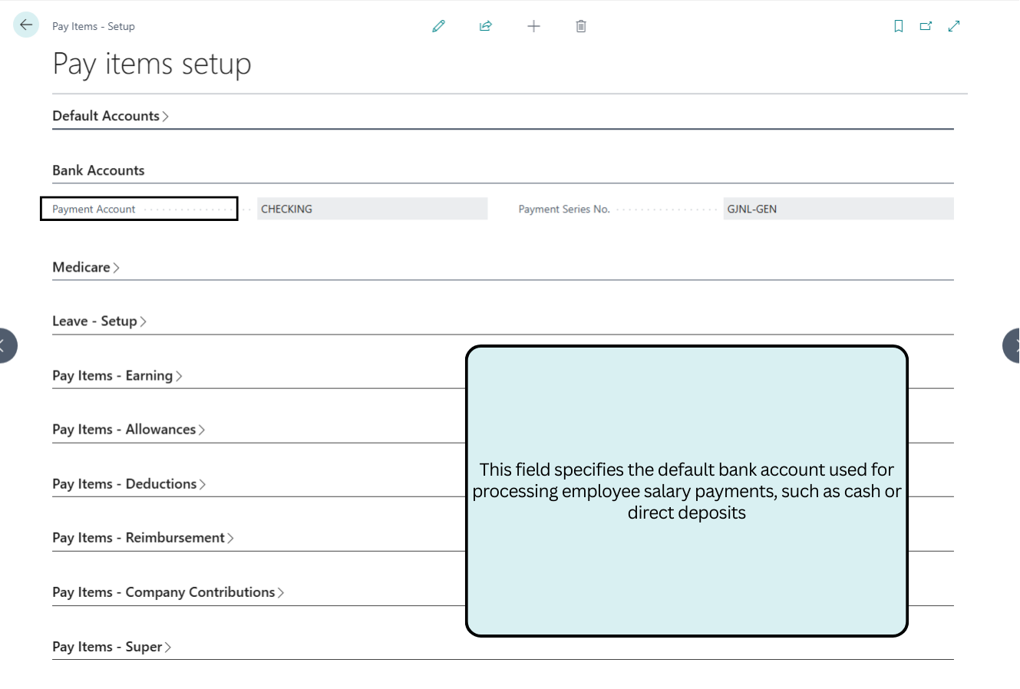The width and height of the screenshot is (1020, 689).
Task: Expand the Leave - Setup section
Action: click(x=99, y=321)
